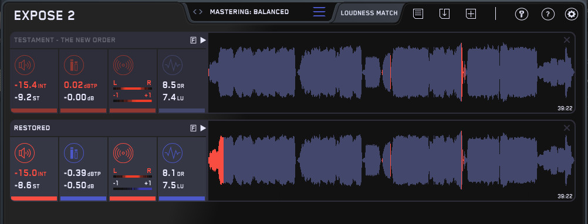Click loudness speaker icon on Restored track
588x224 pixels.
click(25, 153)
